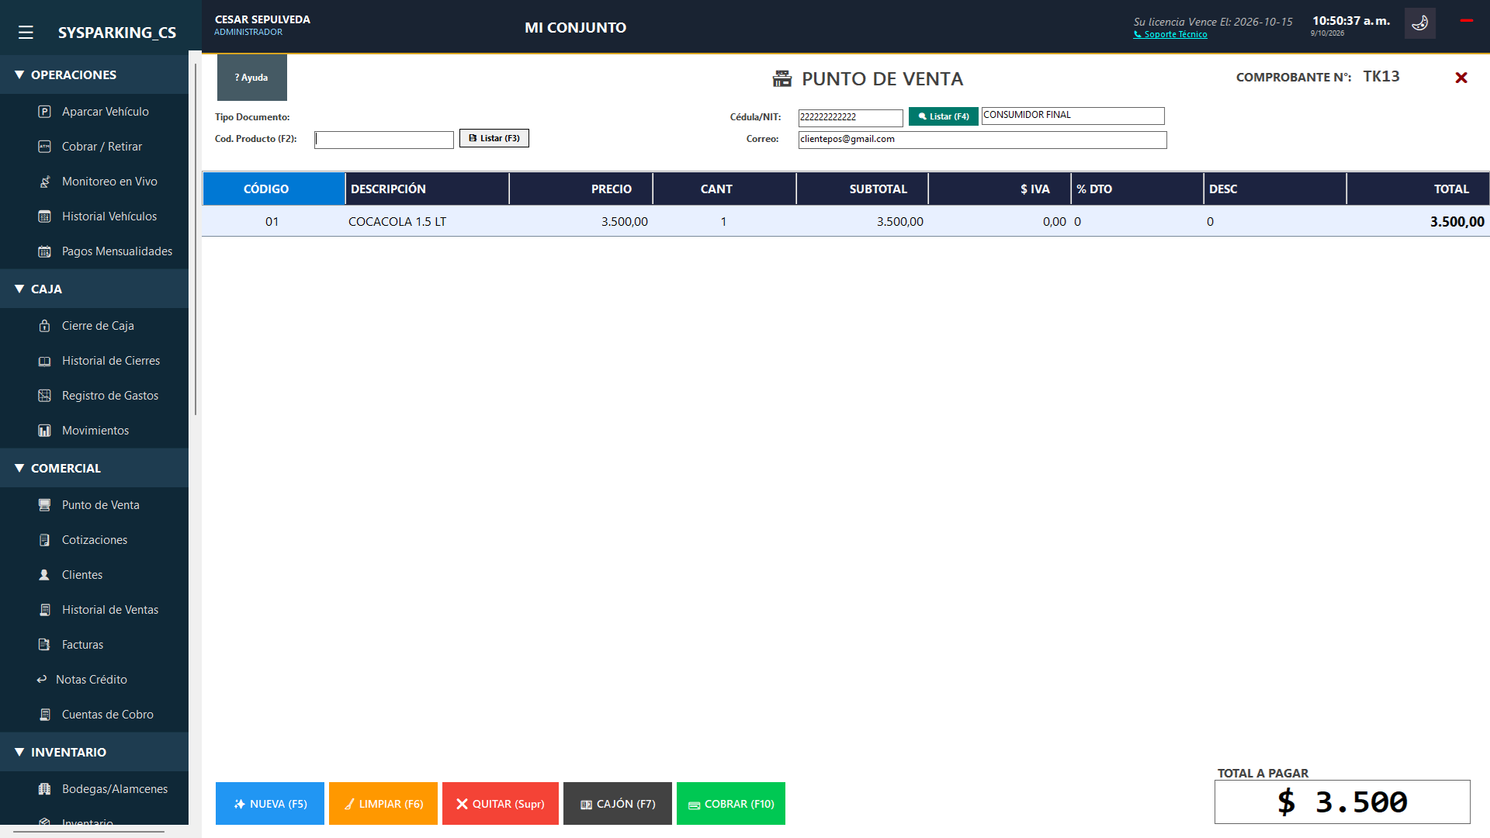Close the Punto de Venta panel
Screen dimensions: 1490x838
pos(1461,78)
